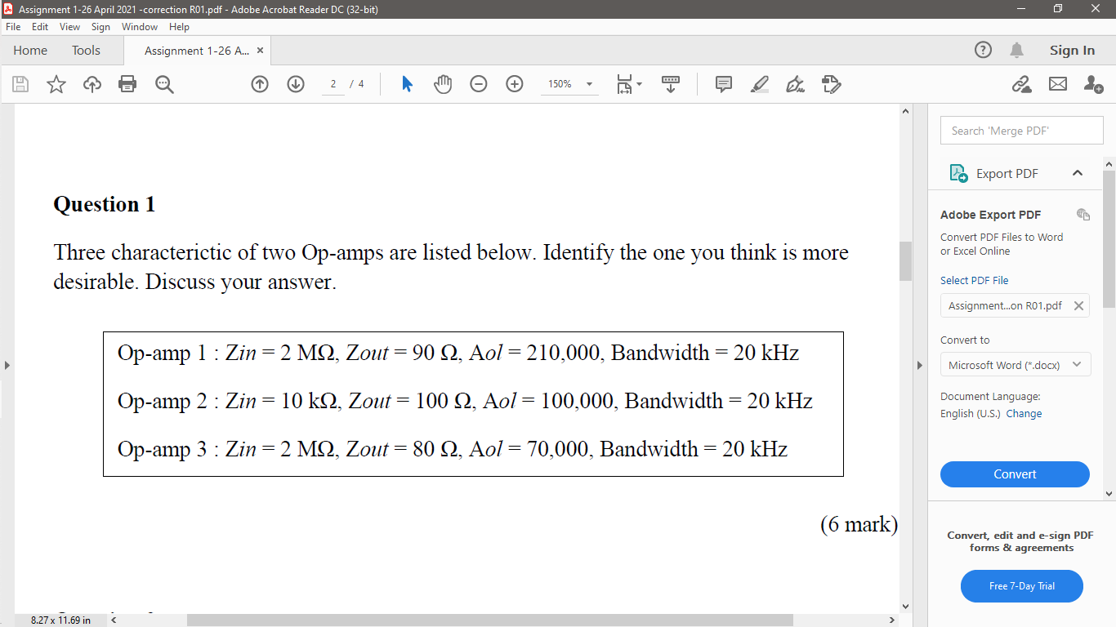Select the Hand tool for panning
1116x627 pixels.
tap(442, 84)
